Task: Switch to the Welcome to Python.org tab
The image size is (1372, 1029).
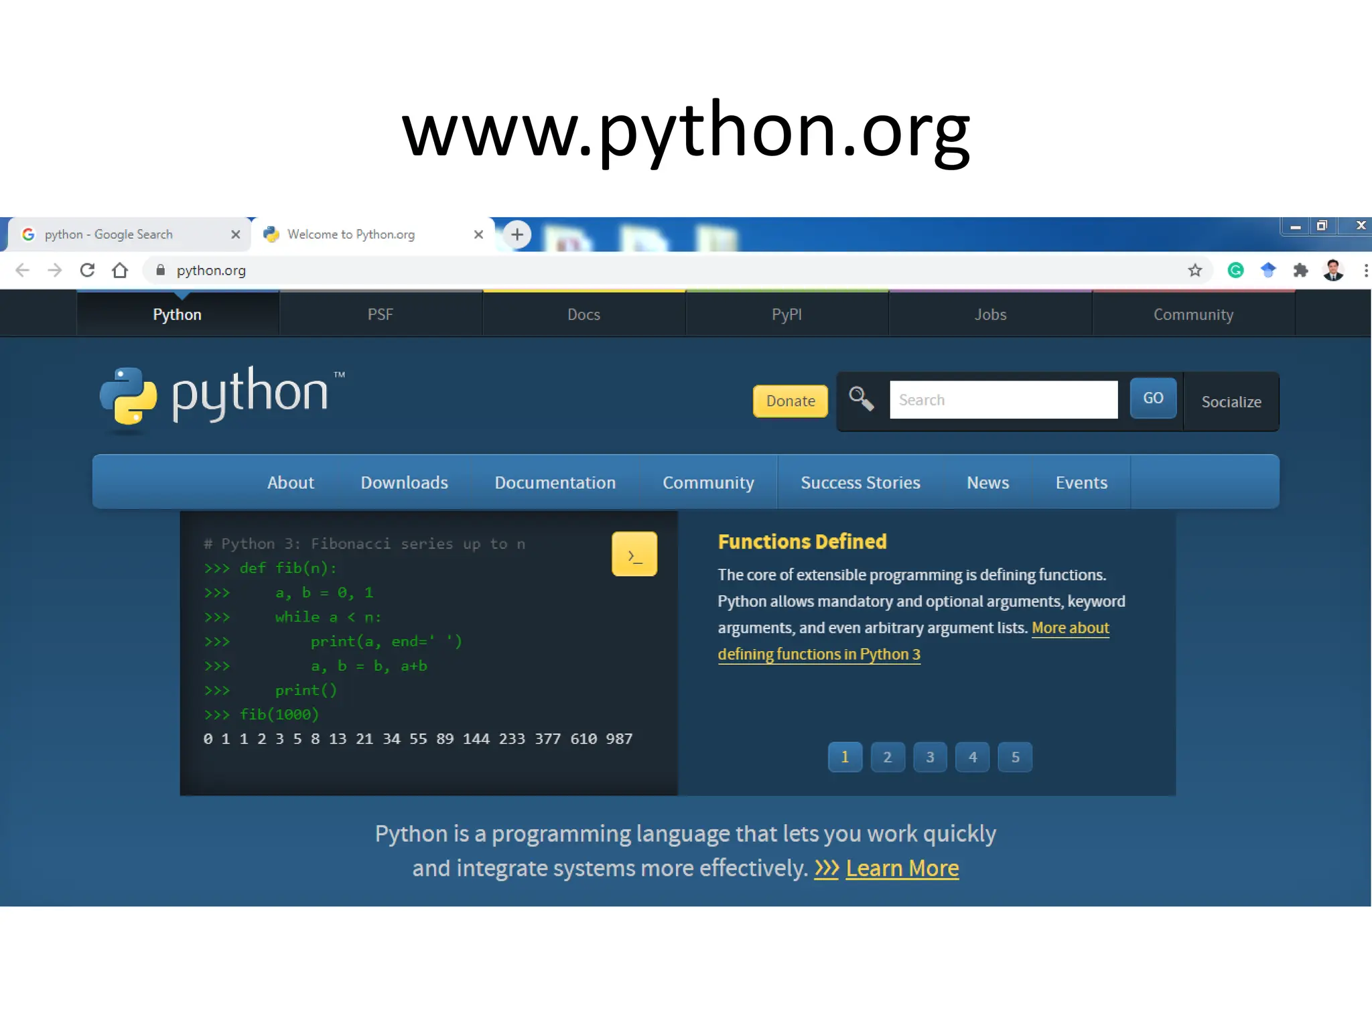Action: pos(372,234)
